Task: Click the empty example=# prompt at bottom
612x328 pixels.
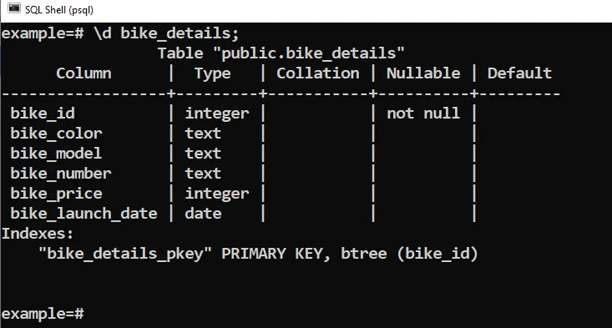Action: pos(43,313)
